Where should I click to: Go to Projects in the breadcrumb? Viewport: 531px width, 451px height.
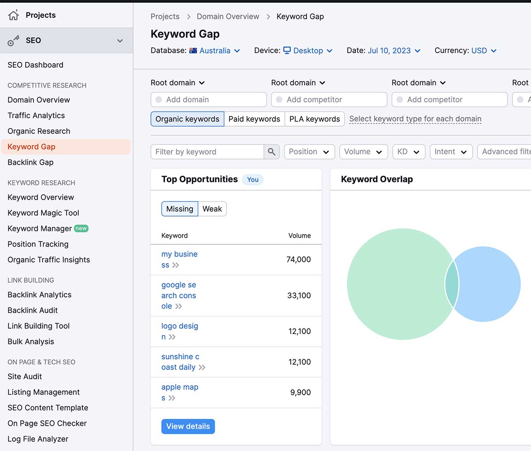tap(165, 17)
